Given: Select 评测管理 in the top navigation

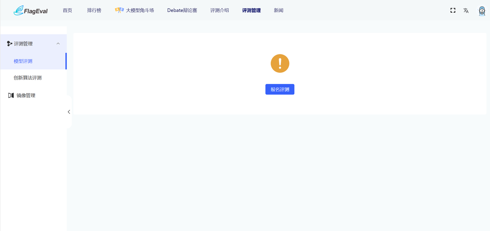Looking at the screenshot, I should 252,10.
